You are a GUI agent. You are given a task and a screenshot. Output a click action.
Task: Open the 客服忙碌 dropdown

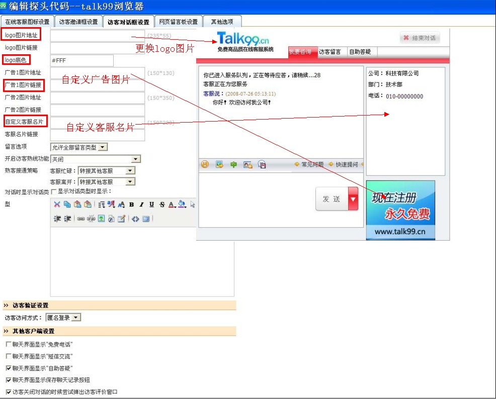(107, 171)
